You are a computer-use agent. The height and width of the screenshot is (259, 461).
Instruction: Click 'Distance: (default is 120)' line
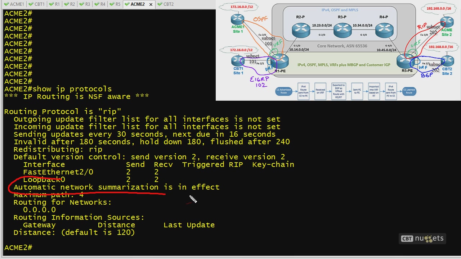(74, 232)
